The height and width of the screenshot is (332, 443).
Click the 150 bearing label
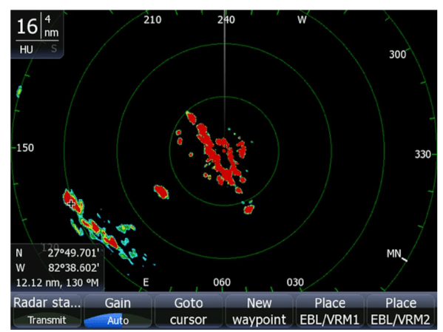(25, 148)
